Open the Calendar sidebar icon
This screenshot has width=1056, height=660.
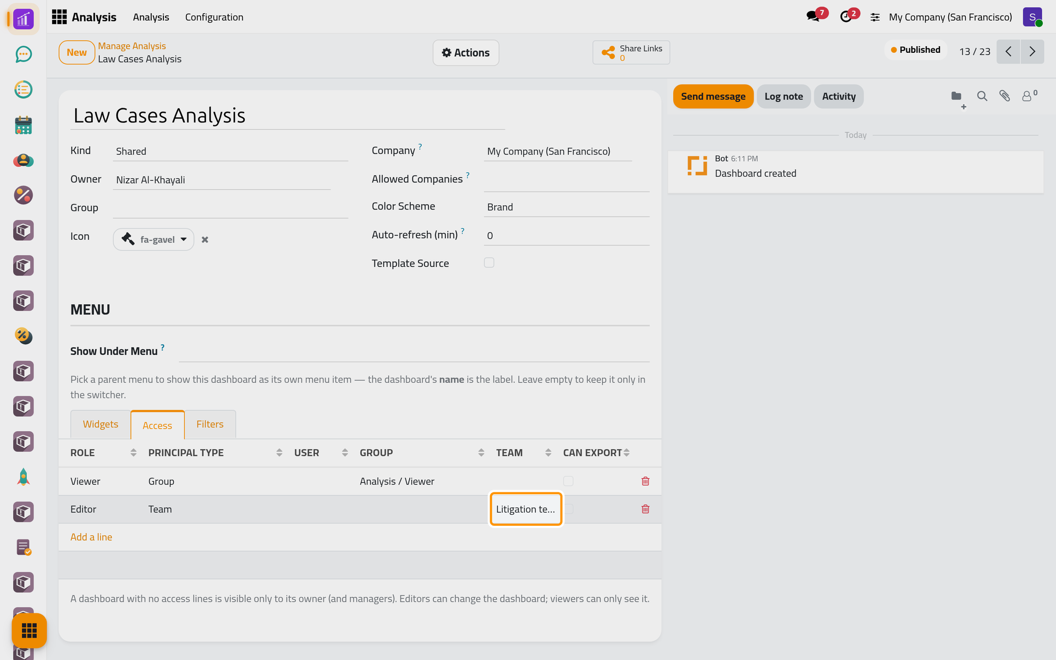tap(23, 125)
